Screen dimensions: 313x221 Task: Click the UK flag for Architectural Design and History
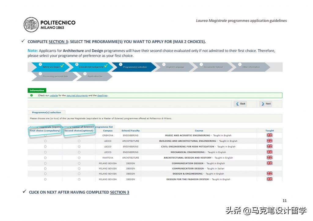tap(270, 158)
